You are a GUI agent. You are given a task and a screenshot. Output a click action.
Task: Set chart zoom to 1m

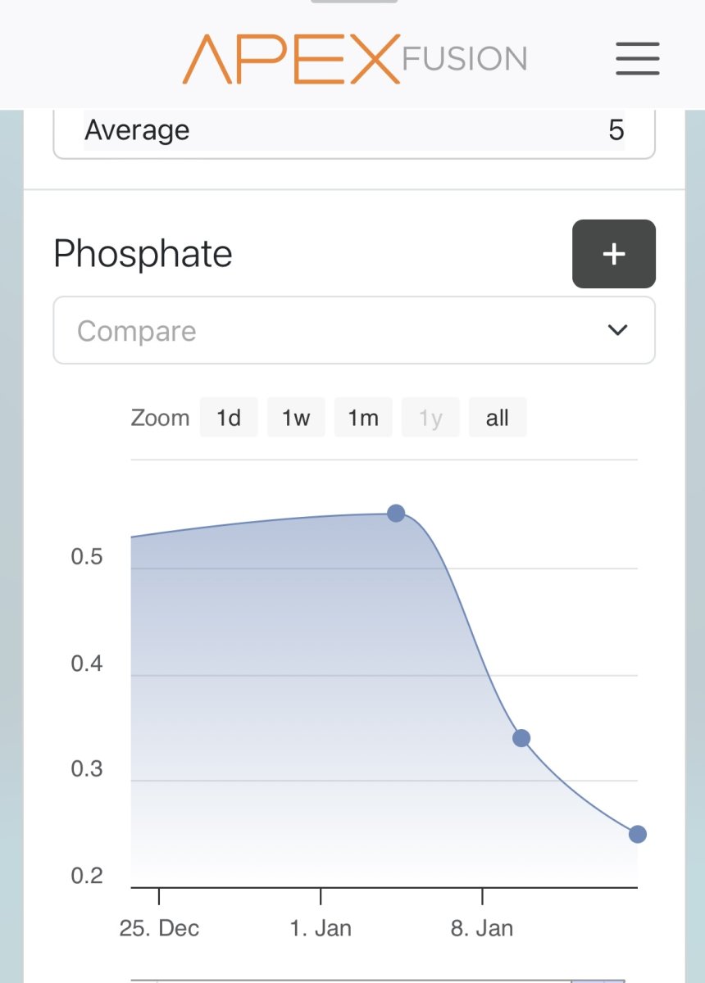[363, 418]
